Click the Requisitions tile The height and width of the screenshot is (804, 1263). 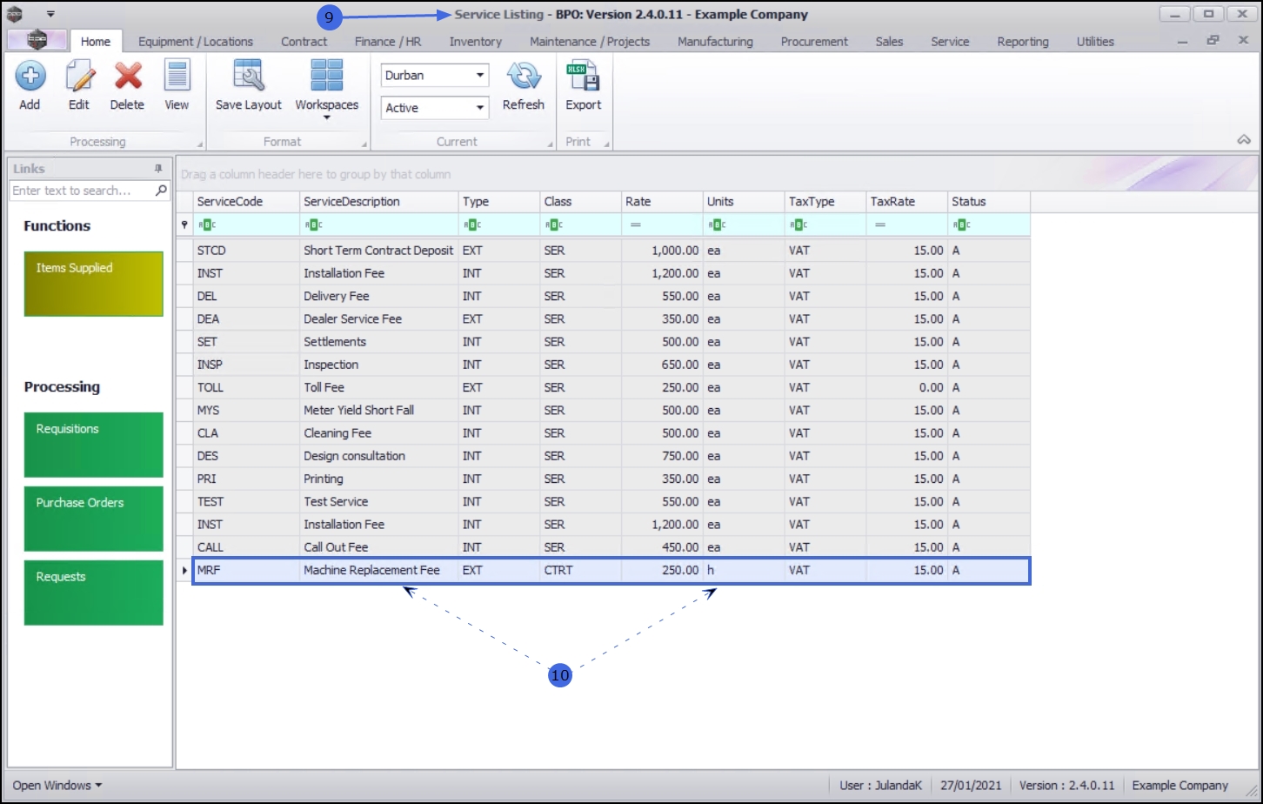click(94, 445)
